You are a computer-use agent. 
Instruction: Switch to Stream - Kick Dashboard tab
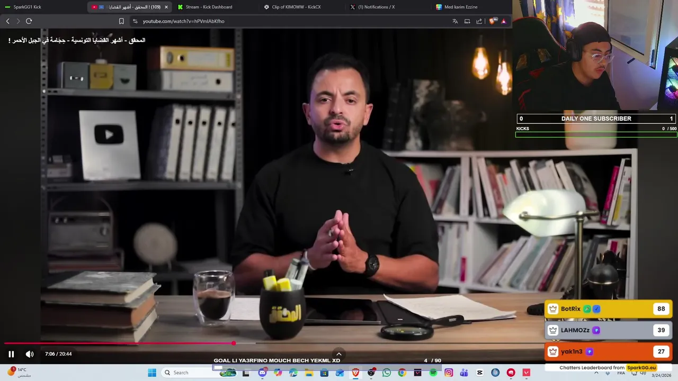(x=216, y=7)
